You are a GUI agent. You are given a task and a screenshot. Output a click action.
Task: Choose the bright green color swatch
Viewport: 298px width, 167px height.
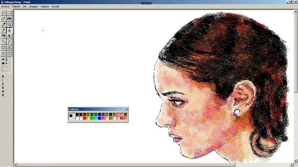pyautogui.click(x=92, y=118)
